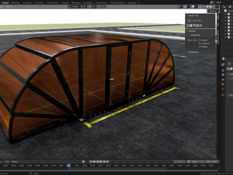Toggle show gizmos icon

[x=185, y=7]
